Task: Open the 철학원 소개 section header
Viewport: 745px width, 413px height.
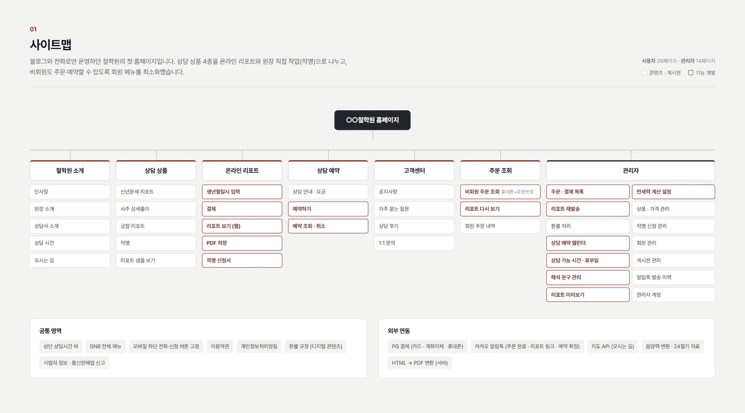Action: pyautogui.click(x=70, y=170)
